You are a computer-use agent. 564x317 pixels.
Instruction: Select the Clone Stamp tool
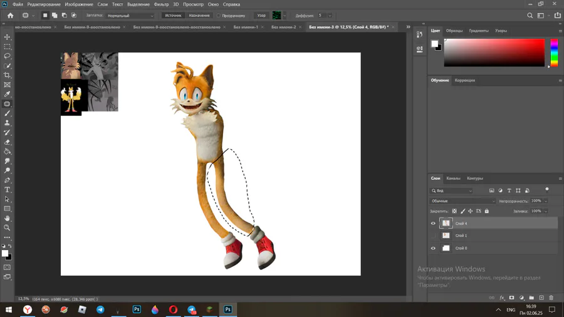(x=7, y=123)
